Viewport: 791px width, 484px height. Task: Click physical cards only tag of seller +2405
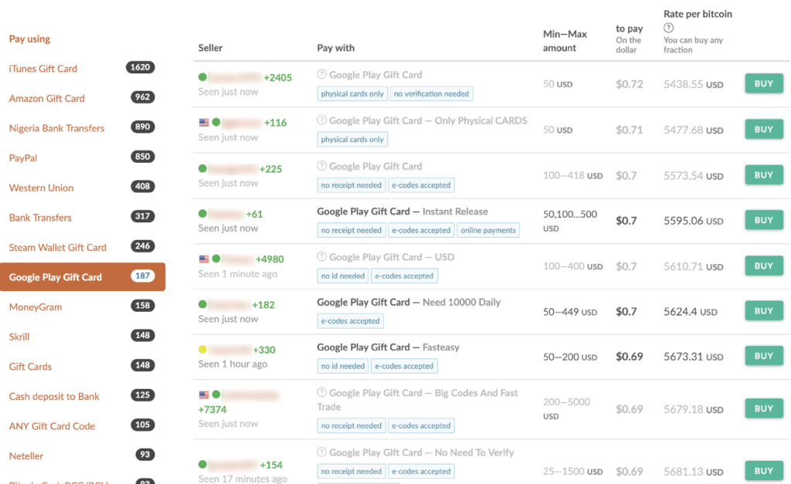[352, 93]
